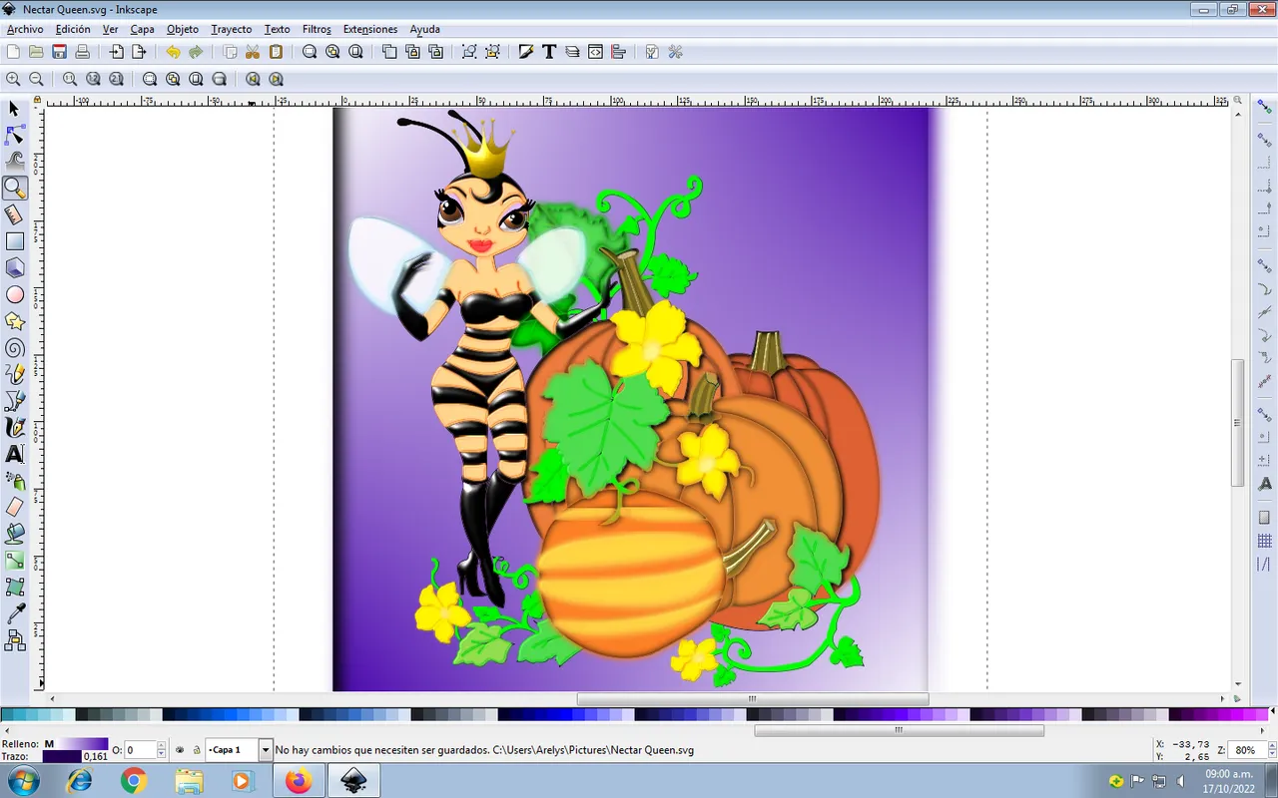
Task: Open a file via folder icon
Action: pos(36,52)
